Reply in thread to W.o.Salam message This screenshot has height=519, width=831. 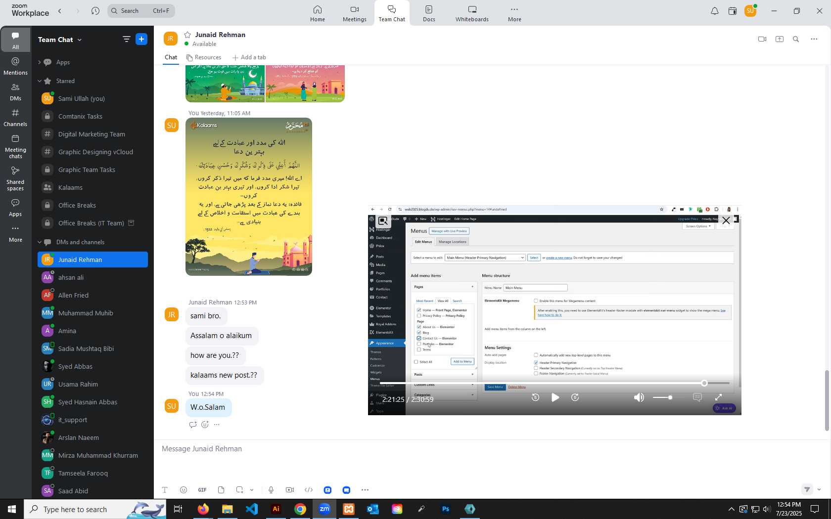click(x=193, y=425)
